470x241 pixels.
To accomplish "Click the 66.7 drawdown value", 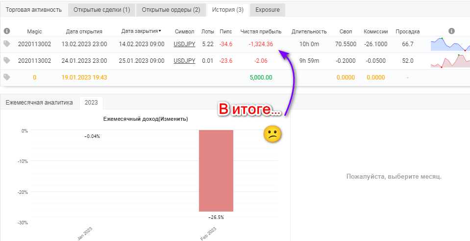I will tap(408, 44).
